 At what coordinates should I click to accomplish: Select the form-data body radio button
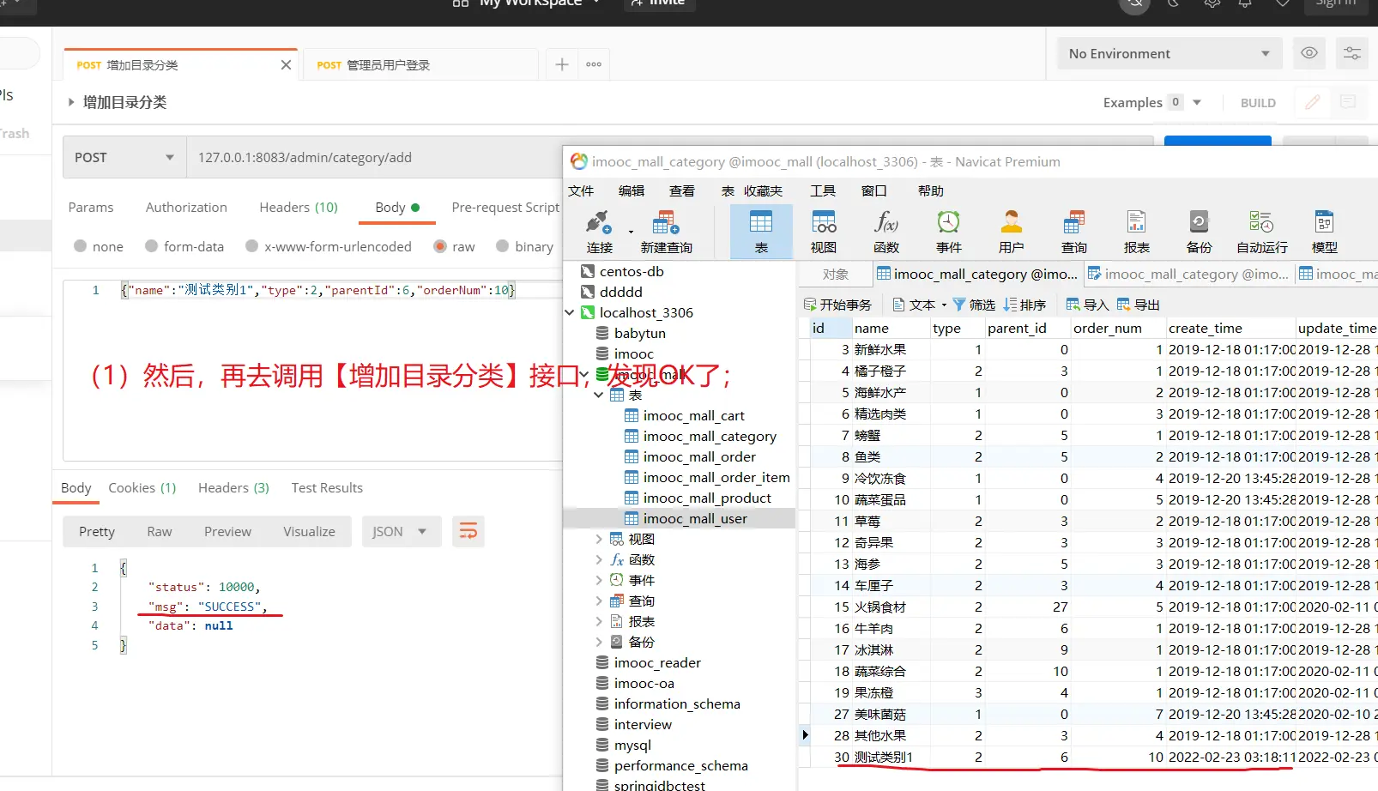pos(152,246)
